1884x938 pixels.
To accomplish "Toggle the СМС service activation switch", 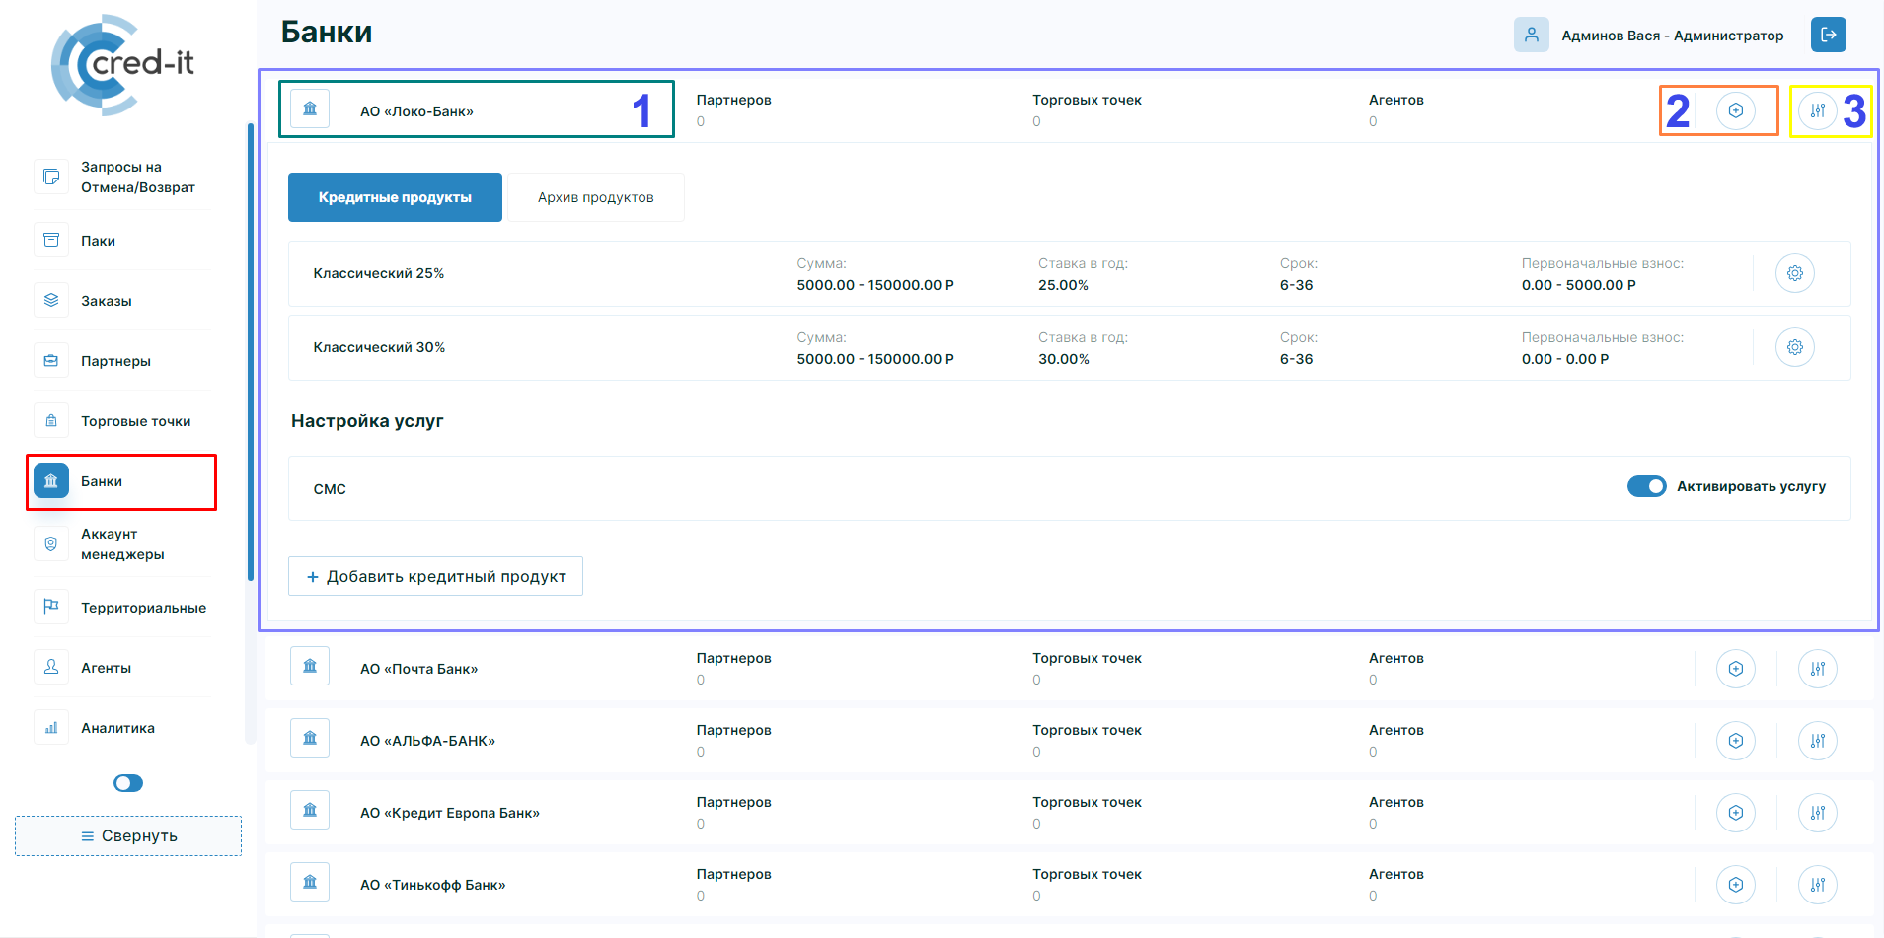I will pyautogui.click(x=1646, y=486).
